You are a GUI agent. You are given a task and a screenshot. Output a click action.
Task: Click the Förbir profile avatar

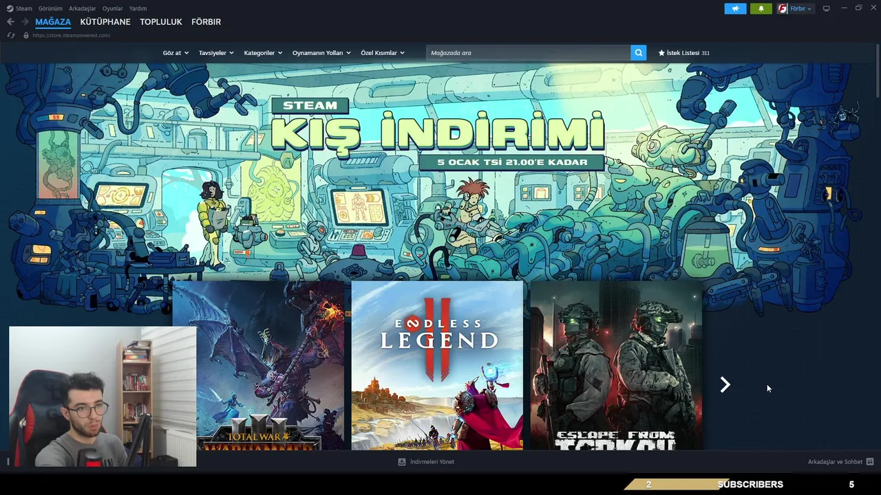pyautogui.click(x=782, y=8)
